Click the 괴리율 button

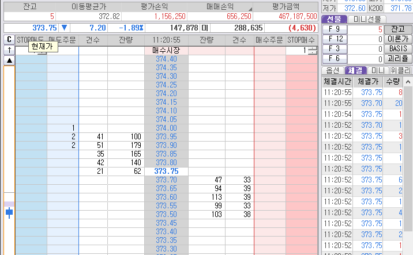[398, 59]
